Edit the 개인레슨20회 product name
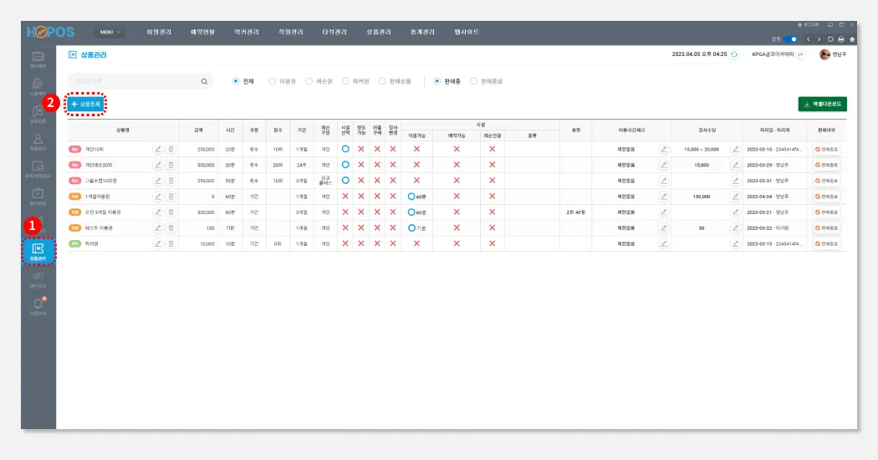This screenshot has height=460, width=878. coord(158,166)
